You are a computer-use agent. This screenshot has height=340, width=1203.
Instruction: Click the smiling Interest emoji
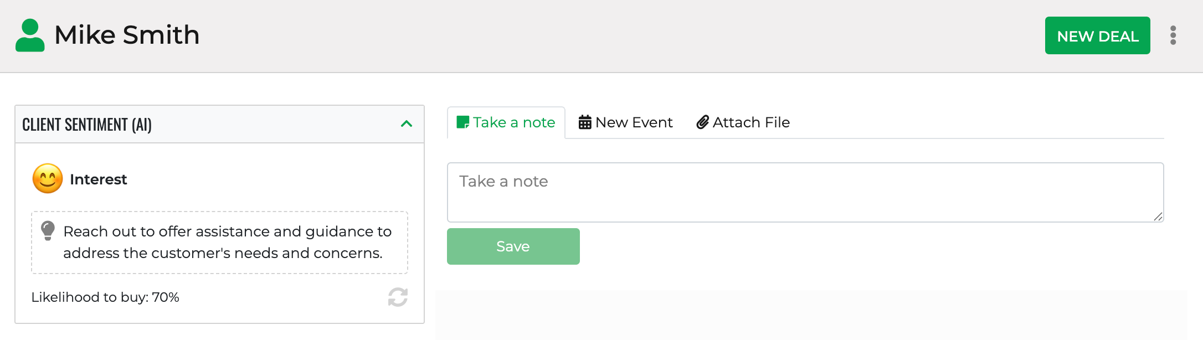coord(48,179)
